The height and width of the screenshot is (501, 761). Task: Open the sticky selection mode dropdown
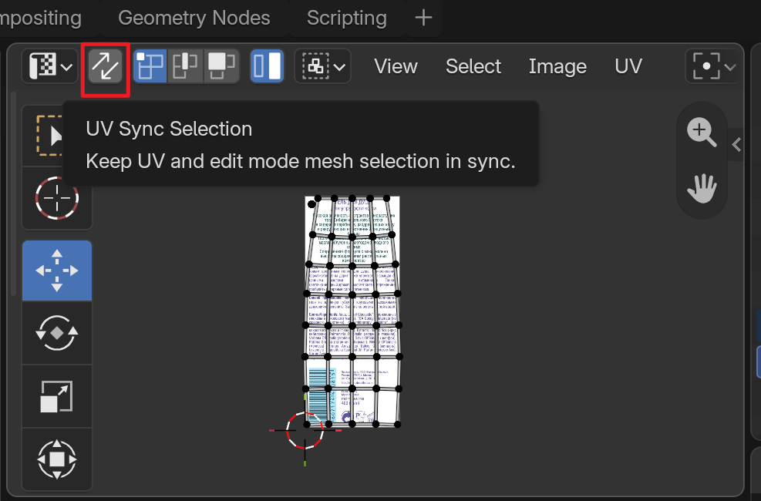[x=323, y=66]
